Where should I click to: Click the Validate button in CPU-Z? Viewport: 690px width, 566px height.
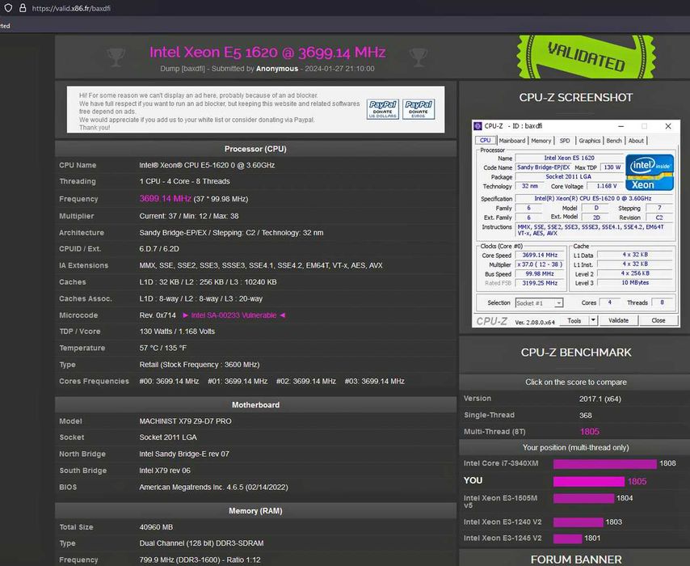618,321
